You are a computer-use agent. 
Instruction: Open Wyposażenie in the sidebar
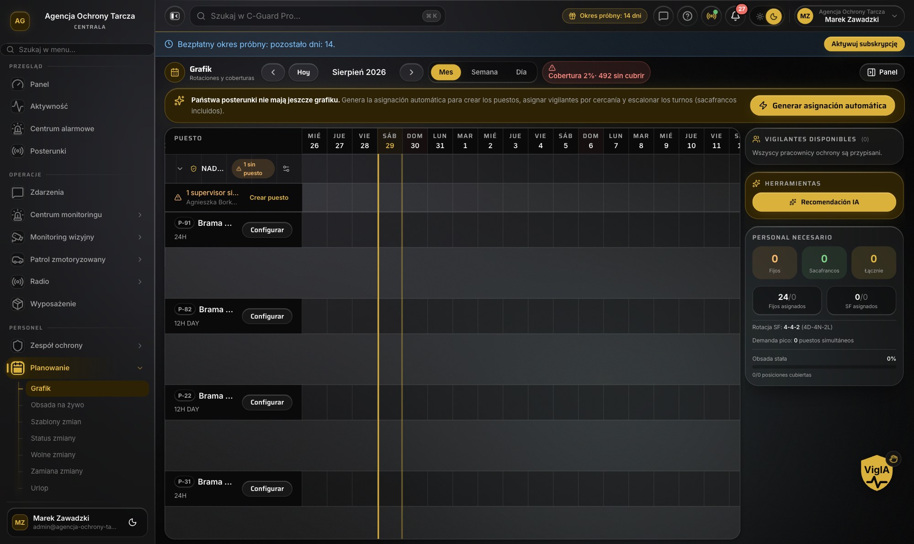[x=78, y=304]
